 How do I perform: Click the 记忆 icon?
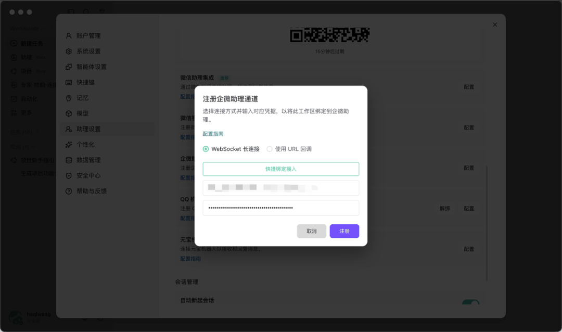(x=69, y=98)
